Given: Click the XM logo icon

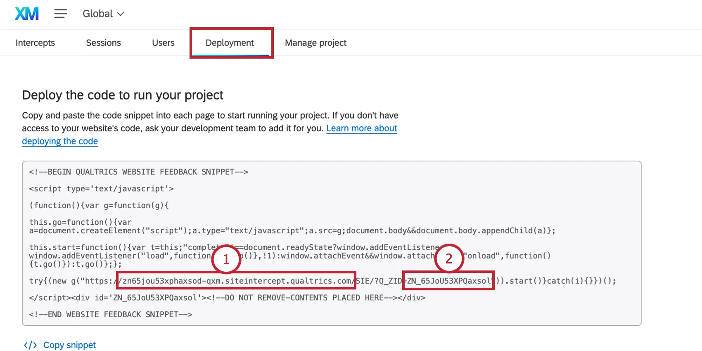Looking at the screenshot, I should point(27,14).
